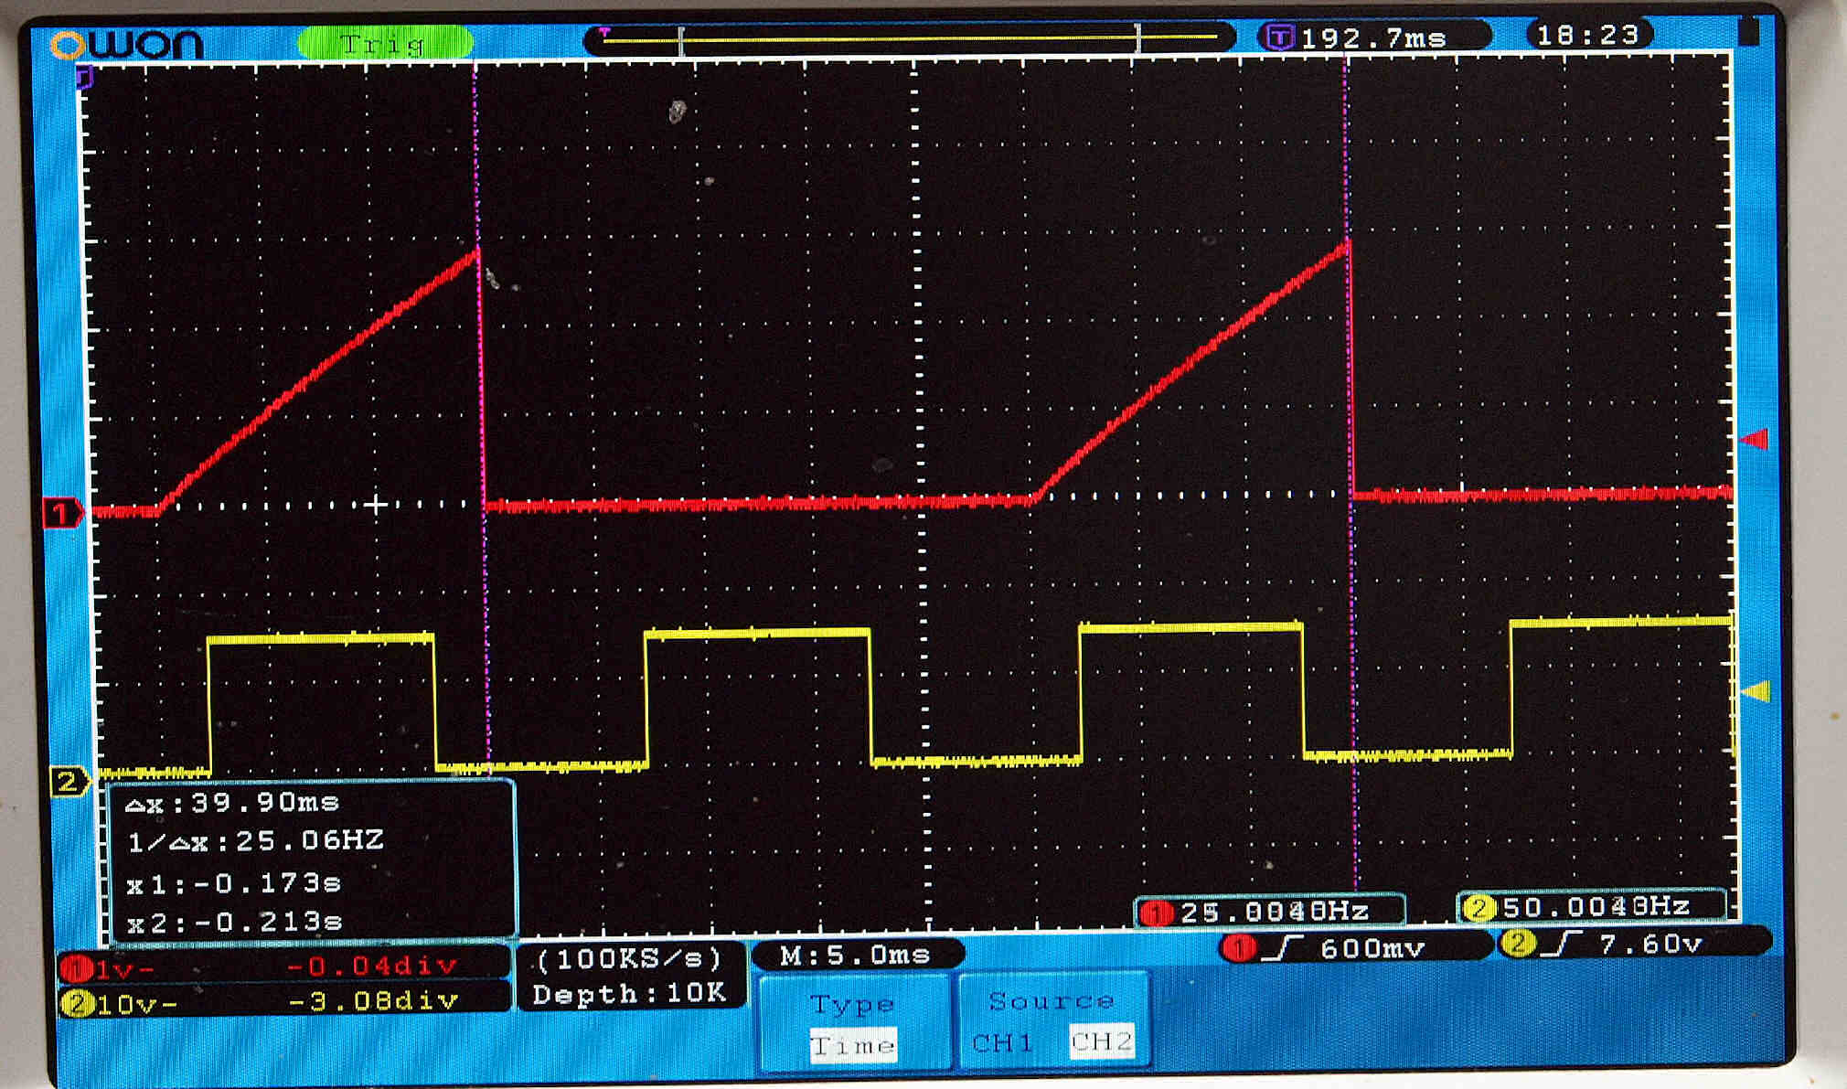Select CH2 as cursor source
Image resolution: width=1847 pixels, height=1089 pixels.
tap(1101, 1041)
